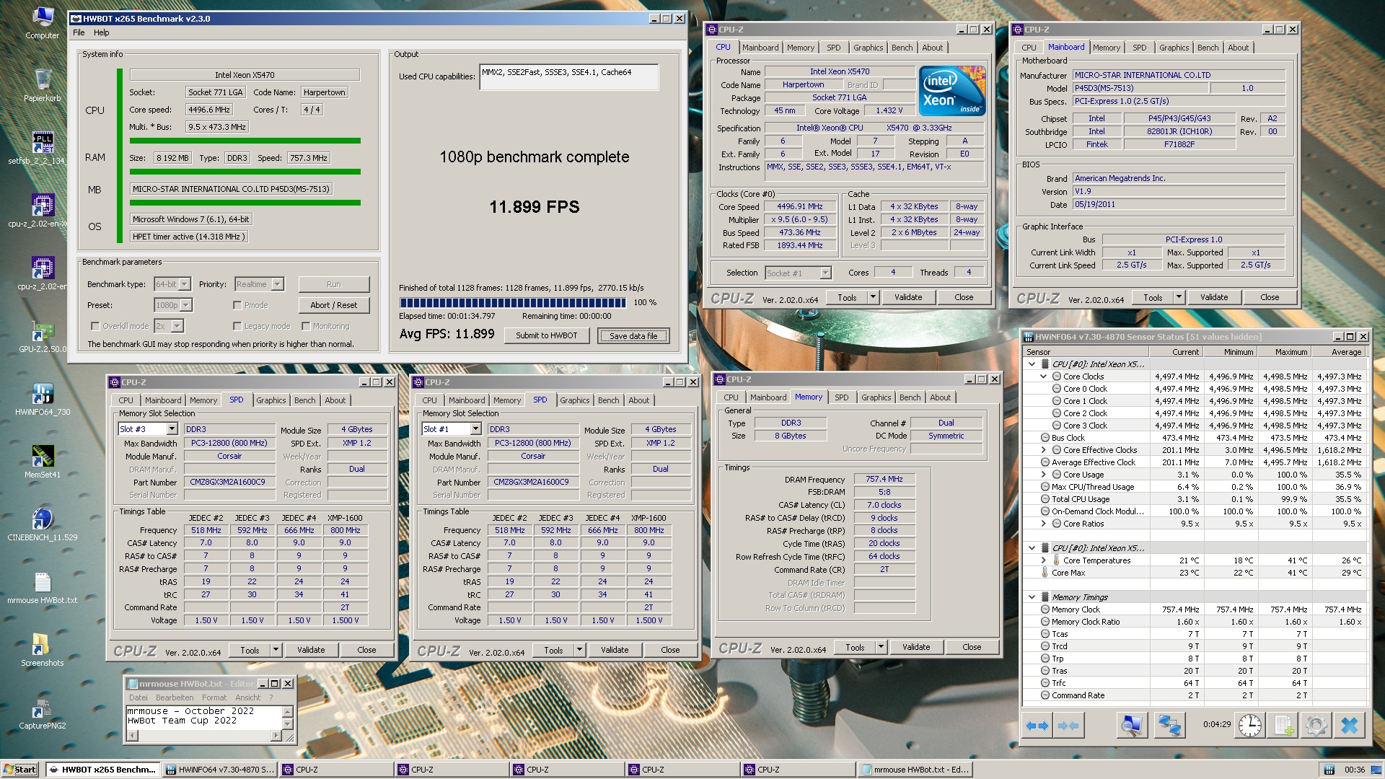1385x779 pixels.
Task: Switch to Bench tab in CPU-Z CPU window
Action: [902, 48]
